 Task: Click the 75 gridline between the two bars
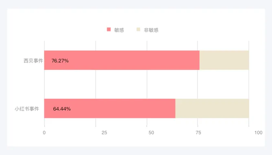(x=197, y=84)
